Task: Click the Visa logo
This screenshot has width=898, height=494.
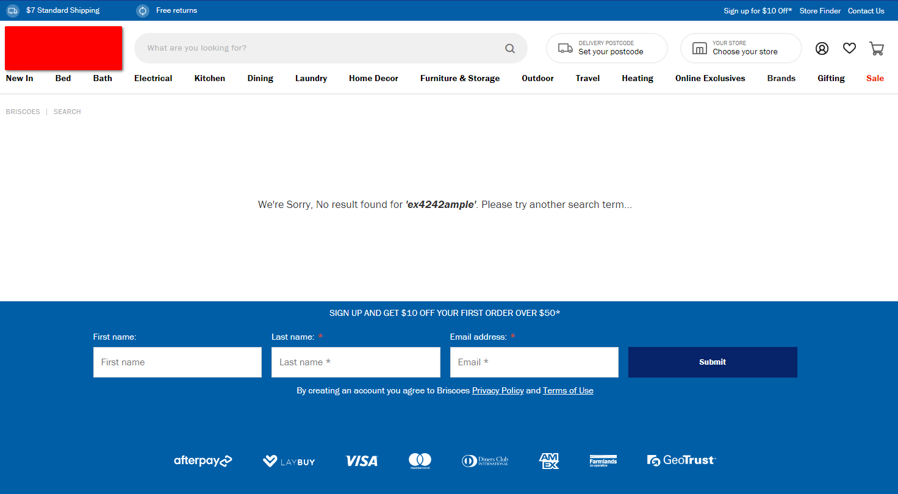Action: pos(361,461)
